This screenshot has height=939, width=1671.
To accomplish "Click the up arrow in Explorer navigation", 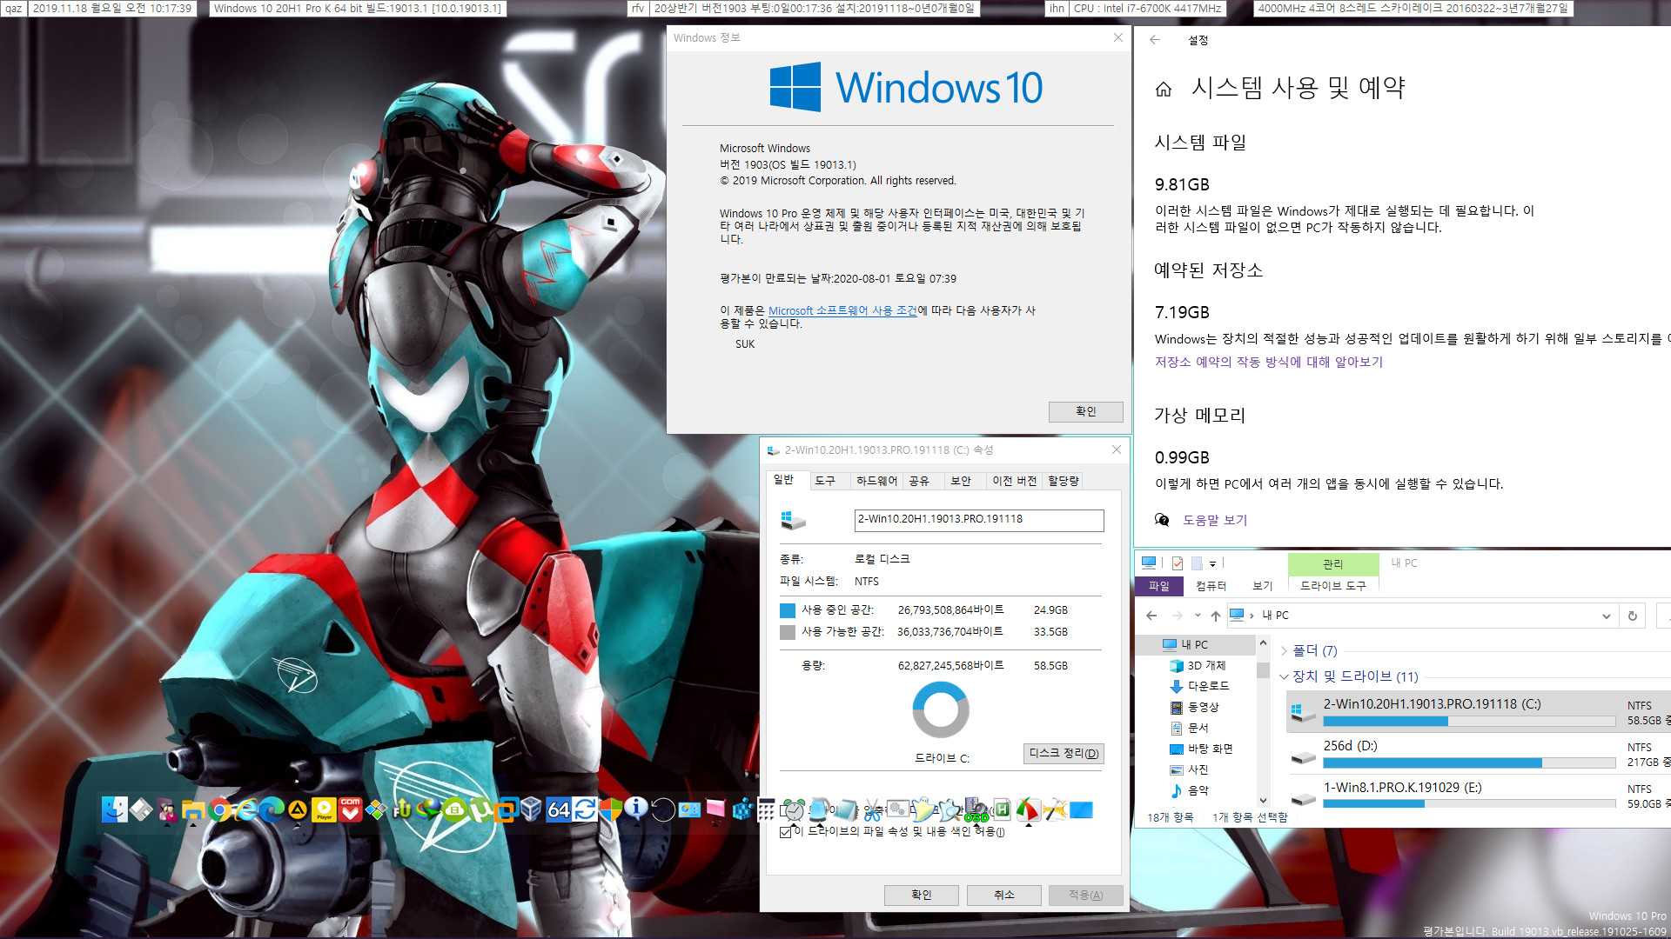I will [1216, 616].
